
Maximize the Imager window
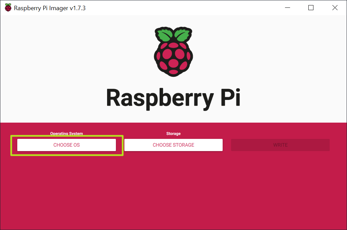click(310, 7)
